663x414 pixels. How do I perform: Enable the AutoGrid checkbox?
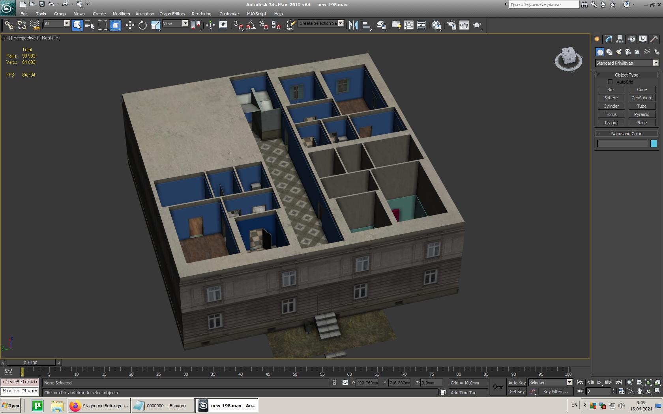pyautogui.click(x=610, y=82)
